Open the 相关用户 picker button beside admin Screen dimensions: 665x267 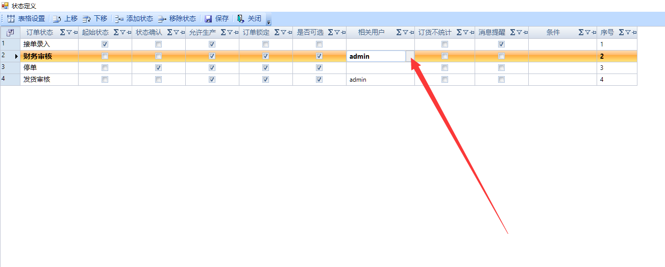tap(410, 56)
